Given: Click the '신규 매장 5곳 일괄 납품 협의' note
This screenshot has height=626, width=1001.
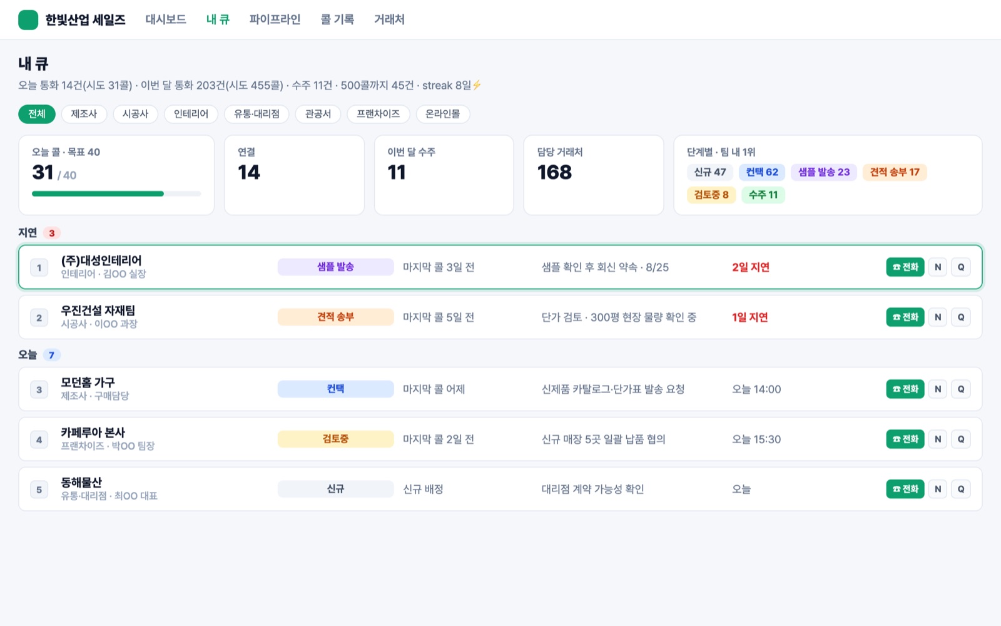Looking at the screenshot, I should (x=603, y=439).
